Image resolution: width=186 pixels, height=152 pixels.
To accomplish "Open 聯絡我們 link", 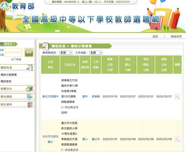I will (176, 37).
